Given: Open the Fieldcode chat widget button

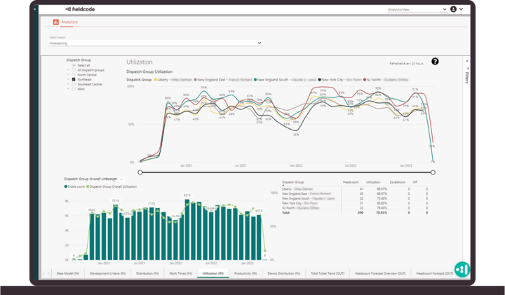Looking at the screenshot, I should point(462,268).
